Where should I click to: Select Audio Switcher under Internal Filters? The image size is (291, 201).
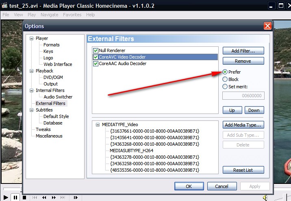coord(58,97)
